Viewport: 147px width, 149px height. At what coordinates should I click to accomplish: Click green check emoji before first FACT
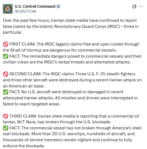[6, 56]
